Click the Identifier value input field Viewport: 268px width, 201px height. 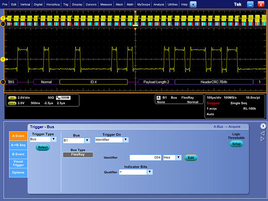point(145,158)
